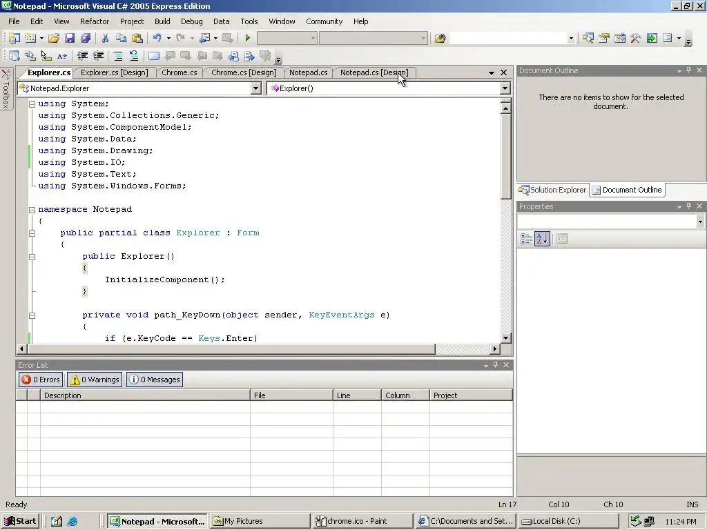Click the Undo arrow icon
Image resolution: width=707 pixels, height=530 pixels.
[x=157, y=39]
